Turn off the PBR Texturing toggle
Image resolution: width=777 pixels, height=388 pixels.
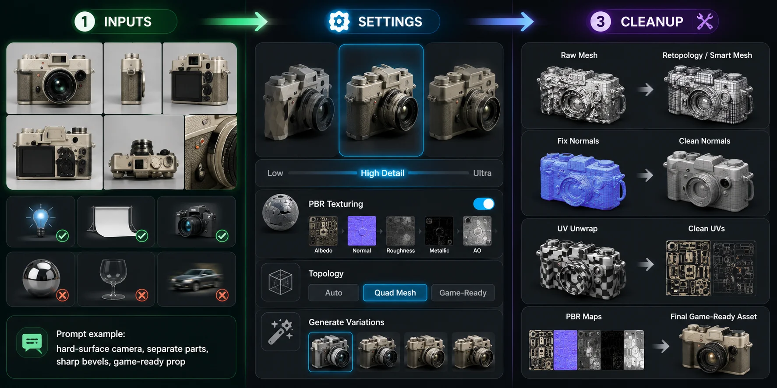point(484,204)
